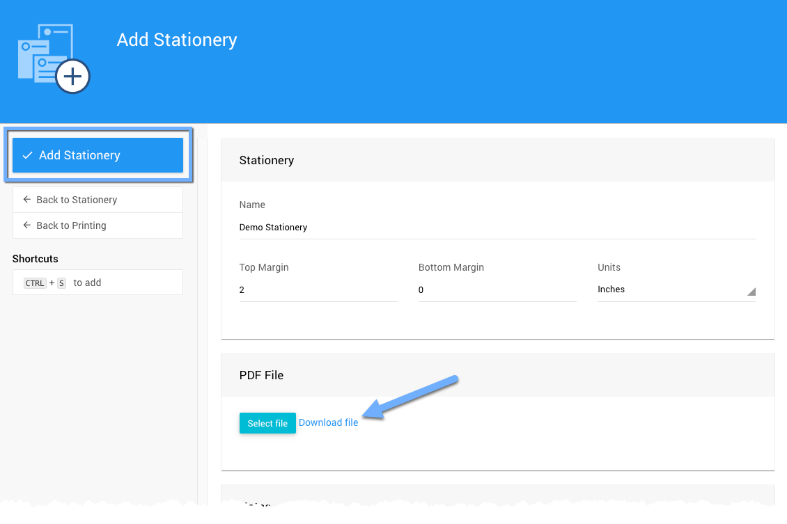
Task: Navigate via Back to Printing label
Action: point(71,225)
